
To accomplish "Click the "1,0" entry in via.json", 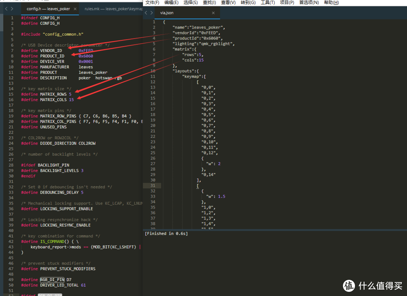I will (208, 207).
